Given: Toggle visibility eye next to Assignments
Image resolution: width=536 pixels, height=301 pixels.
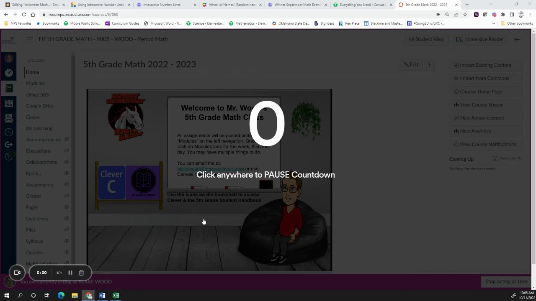Looking at the screenshot, I should 67,184.
